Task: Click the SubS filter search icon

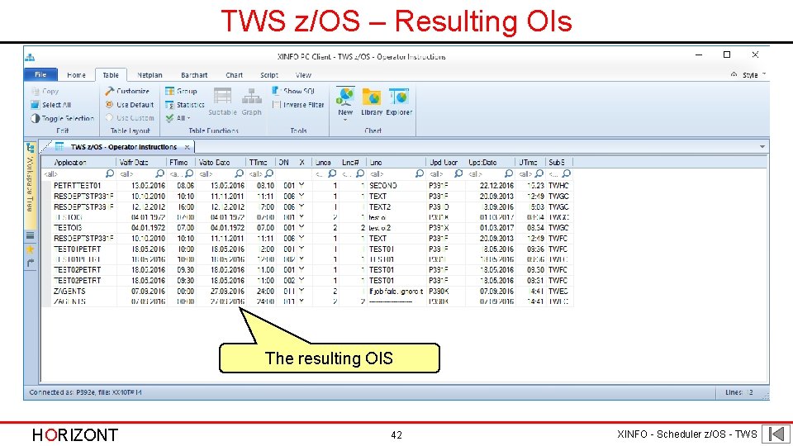Action: pyautogui.click(x=566, y=174)
